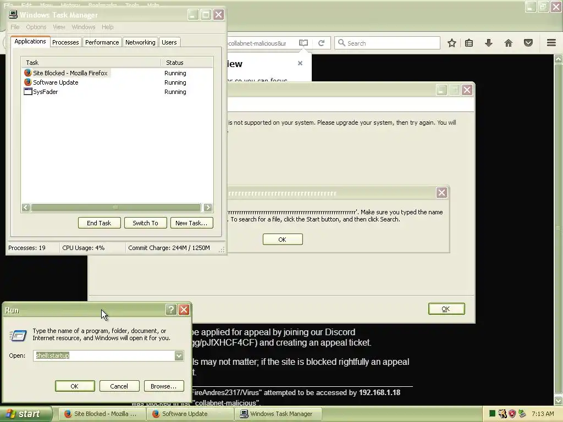Confirm the Run dialog with OK
The height and width of the screenshot is (422, 563).
coord(75,386)
